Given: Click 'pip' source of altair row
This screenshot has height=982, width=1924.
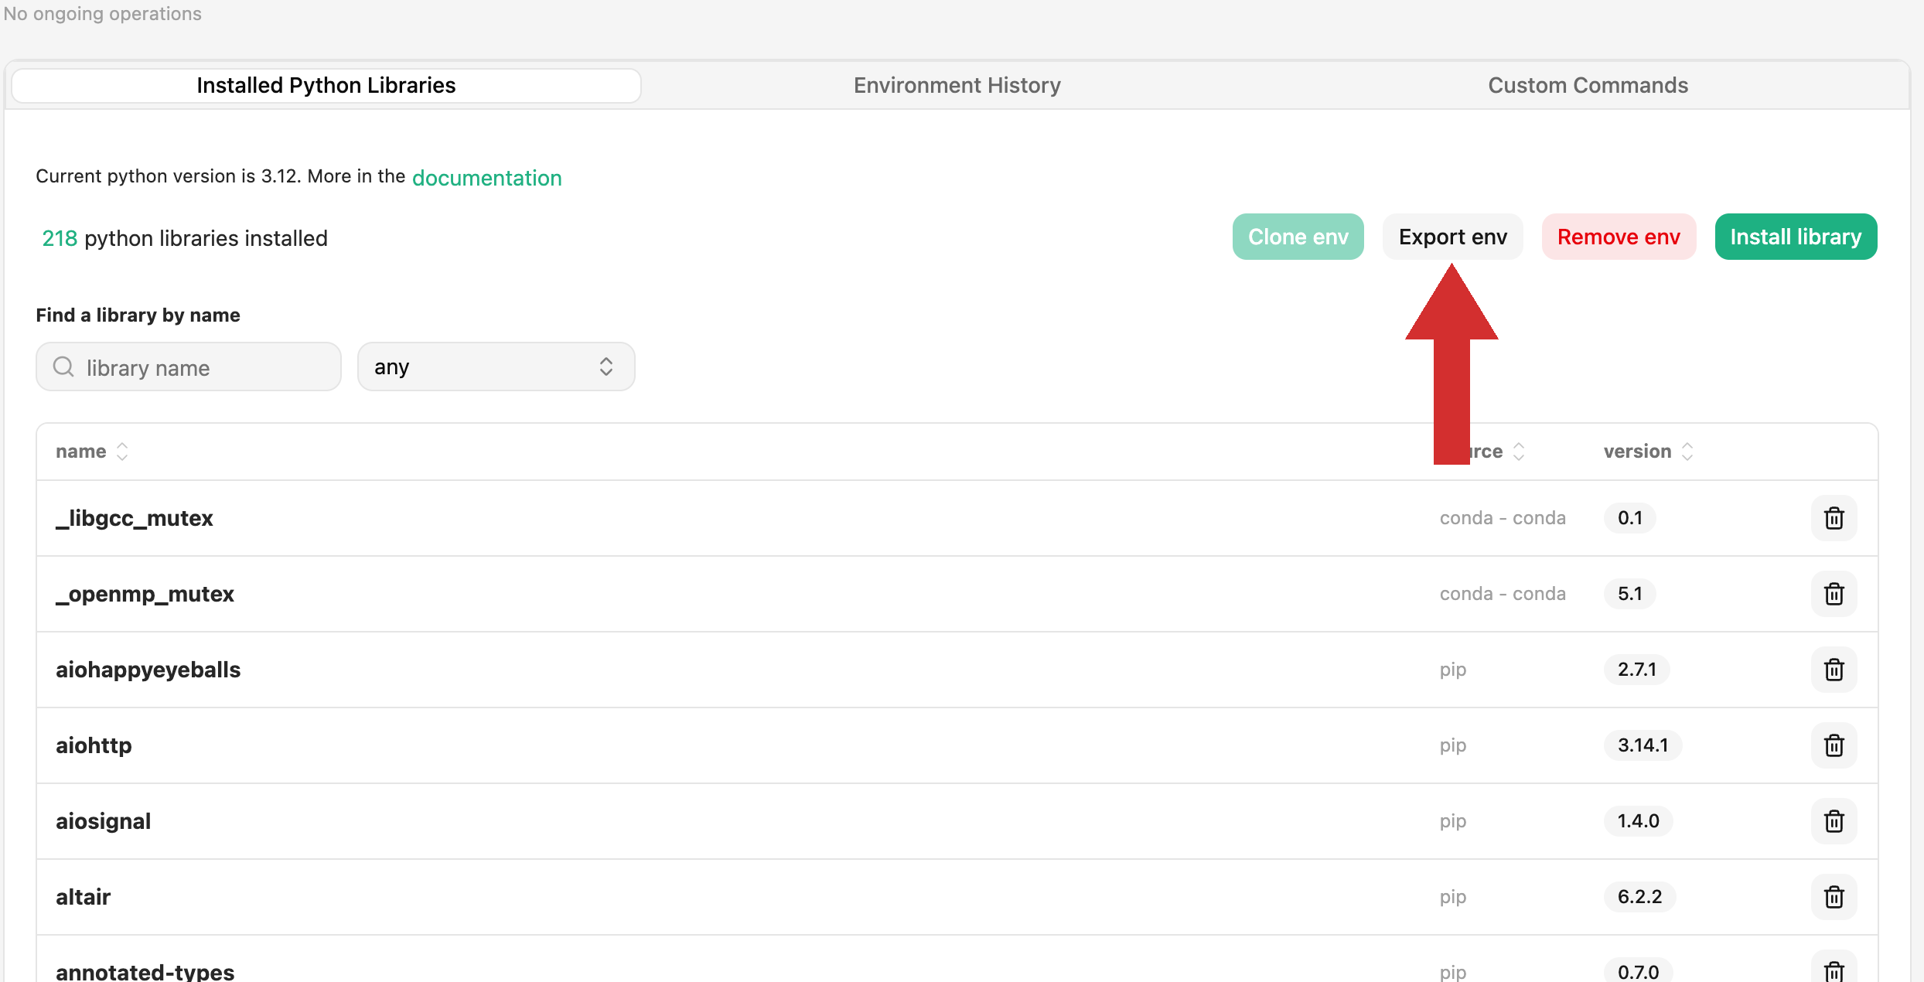Looking at the screenshot, I should [x=1453, y=897].
